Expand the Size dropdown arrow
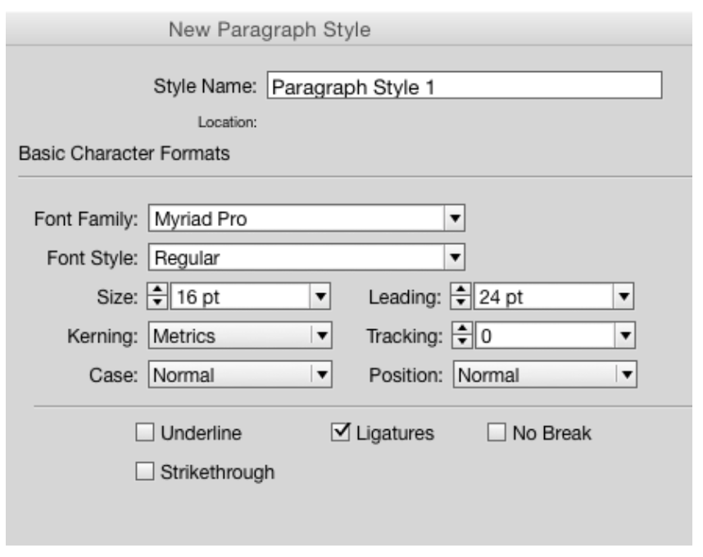Image resolution: width=703 pixels, height=557 pixels. [x=322, y=297]
